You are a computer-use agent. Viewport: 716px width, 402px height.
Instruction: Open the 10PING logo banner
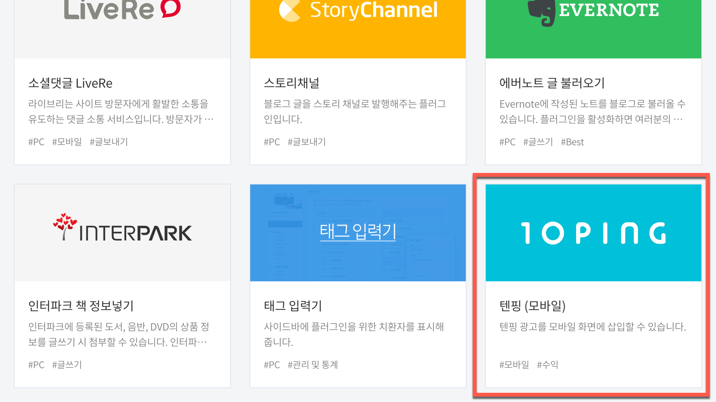[594, 233]
